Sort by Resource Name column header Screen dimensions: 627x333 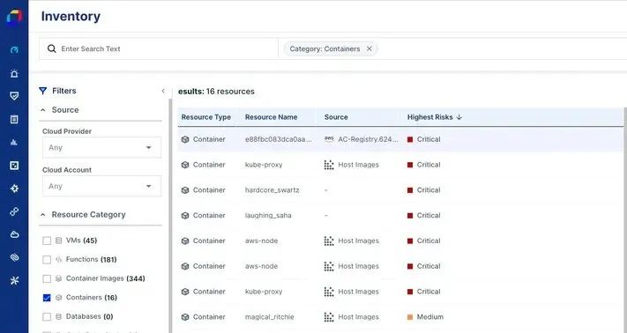coord(271,117)
